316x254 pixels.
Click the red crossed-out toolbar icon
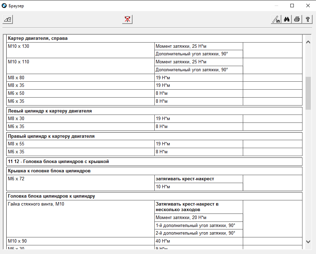[127, 19]
